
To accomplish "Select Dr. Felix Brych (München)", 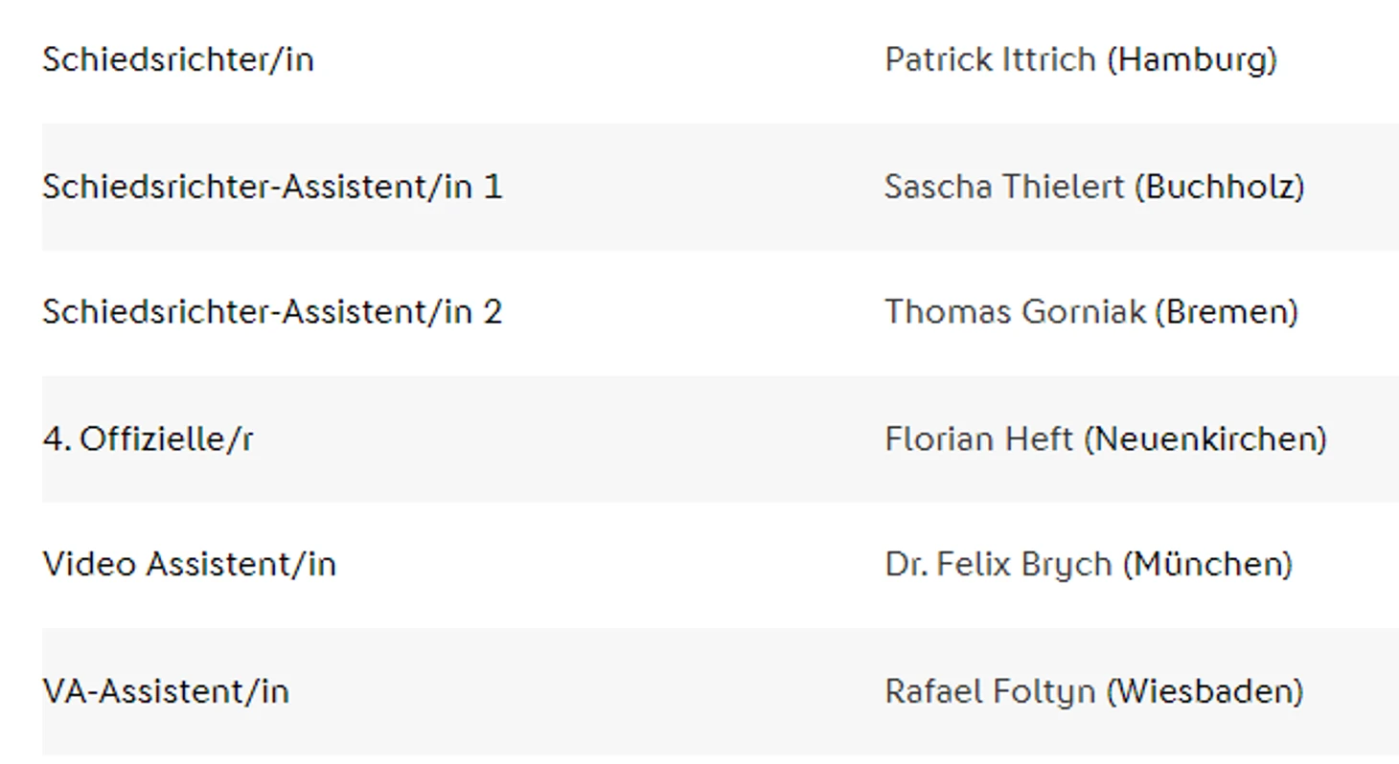I will [1089, 564].
